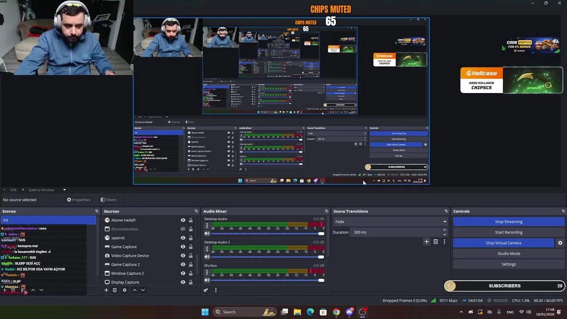Float the Sources dock panel
The width and height of the screenshot is (567, 319).
click(x=196, y=211)
